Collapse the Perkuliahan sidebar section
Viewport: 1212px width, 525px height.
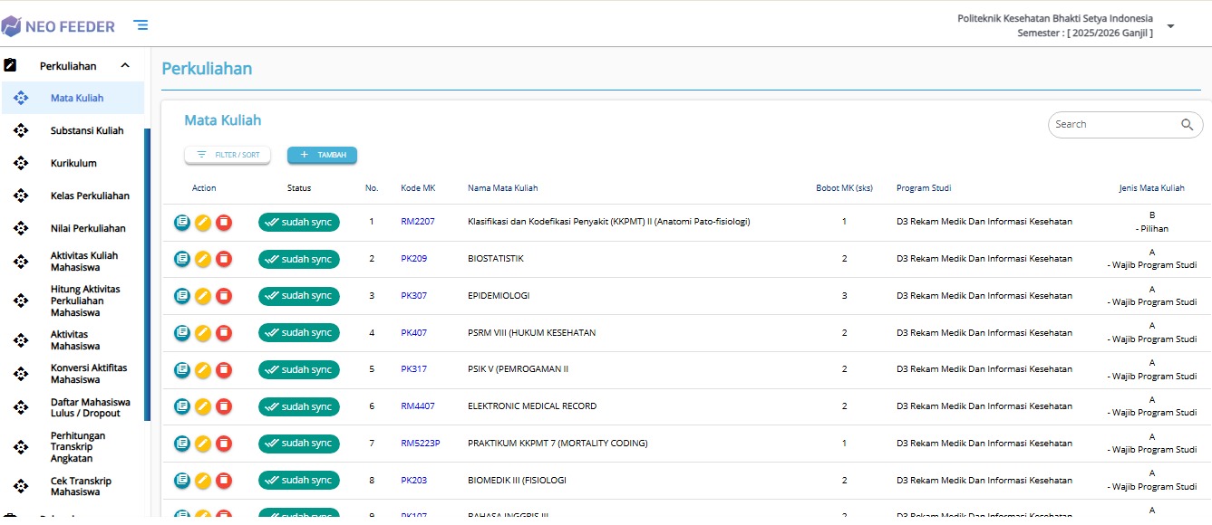[x=125, y=65]
